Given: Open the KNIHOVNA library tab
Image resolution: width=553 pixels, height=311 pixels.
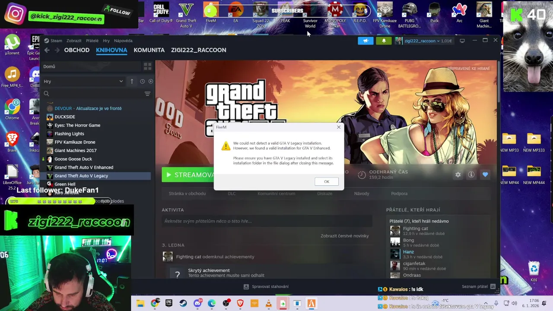Looking at the screenshot, I should (111, 50).
